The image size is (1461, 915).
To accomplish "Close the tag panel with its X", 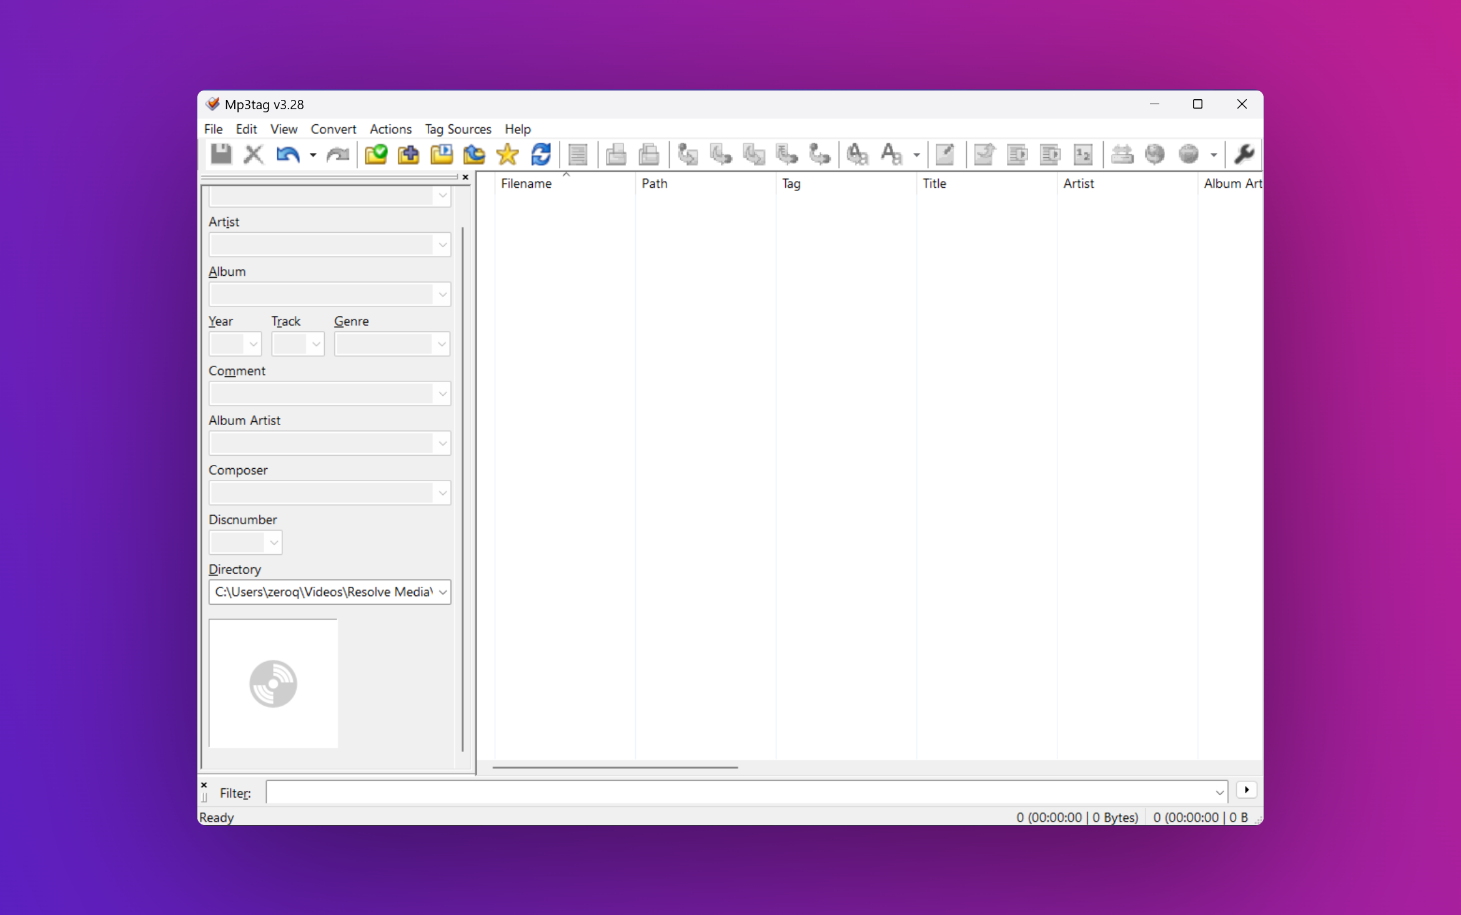I will click(x=465, y=177).
